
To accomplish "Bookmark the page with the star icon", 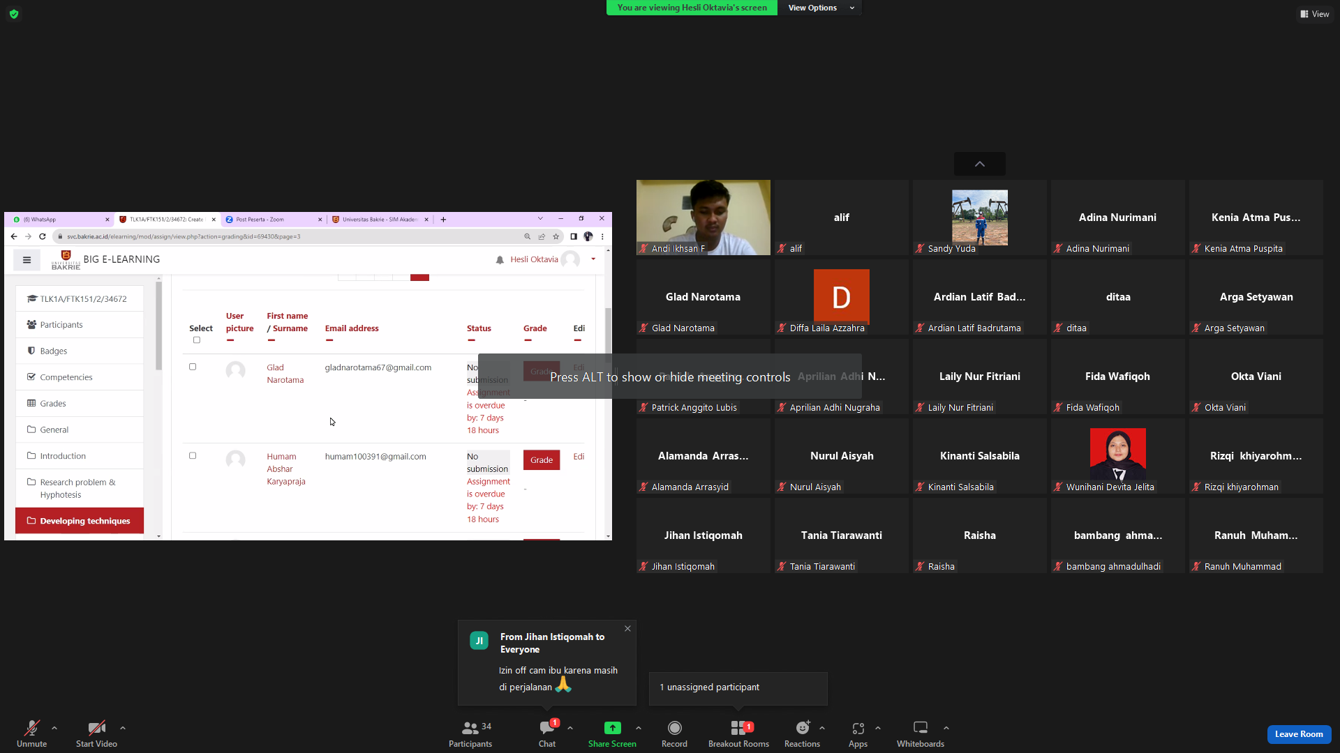I will (556, 236).
